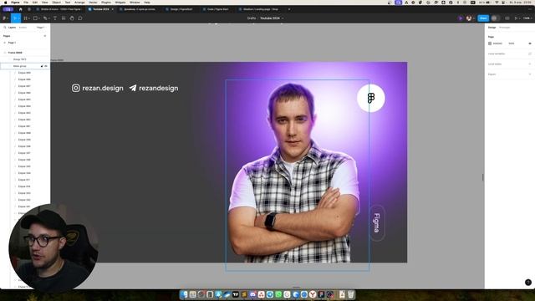Select rezandesign Telegram text on canvas
The height and width of the screenshot is (301, 535).
click(158, 88)
